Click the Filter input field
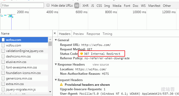Image resolution: width=179 pixels, height=96 pixels. pyautogui.click(x=22, y=5)
